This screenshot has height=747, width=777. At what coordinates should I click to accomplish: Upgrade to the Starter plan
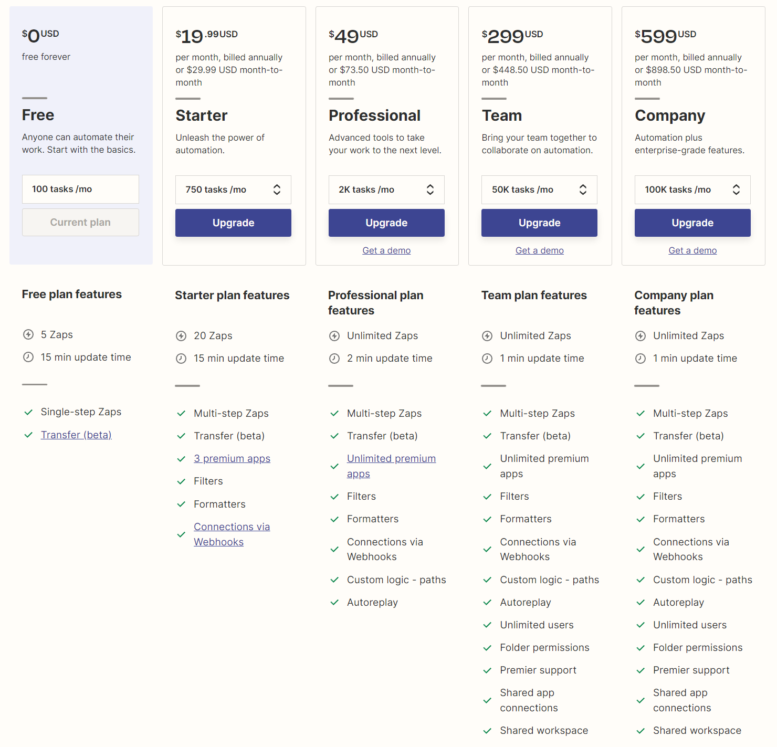pyautogui.click(x=233, y=223)
